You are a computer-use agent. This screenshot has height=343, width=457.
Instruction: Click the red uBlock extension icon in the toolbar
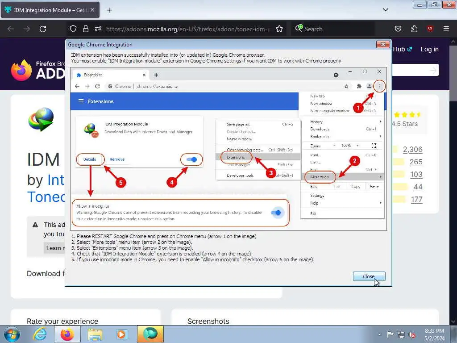[x=430, y=29]
